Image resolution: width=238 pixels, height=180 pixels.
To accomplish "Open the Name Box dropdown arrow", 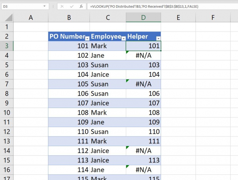I will tap(44, 6).
